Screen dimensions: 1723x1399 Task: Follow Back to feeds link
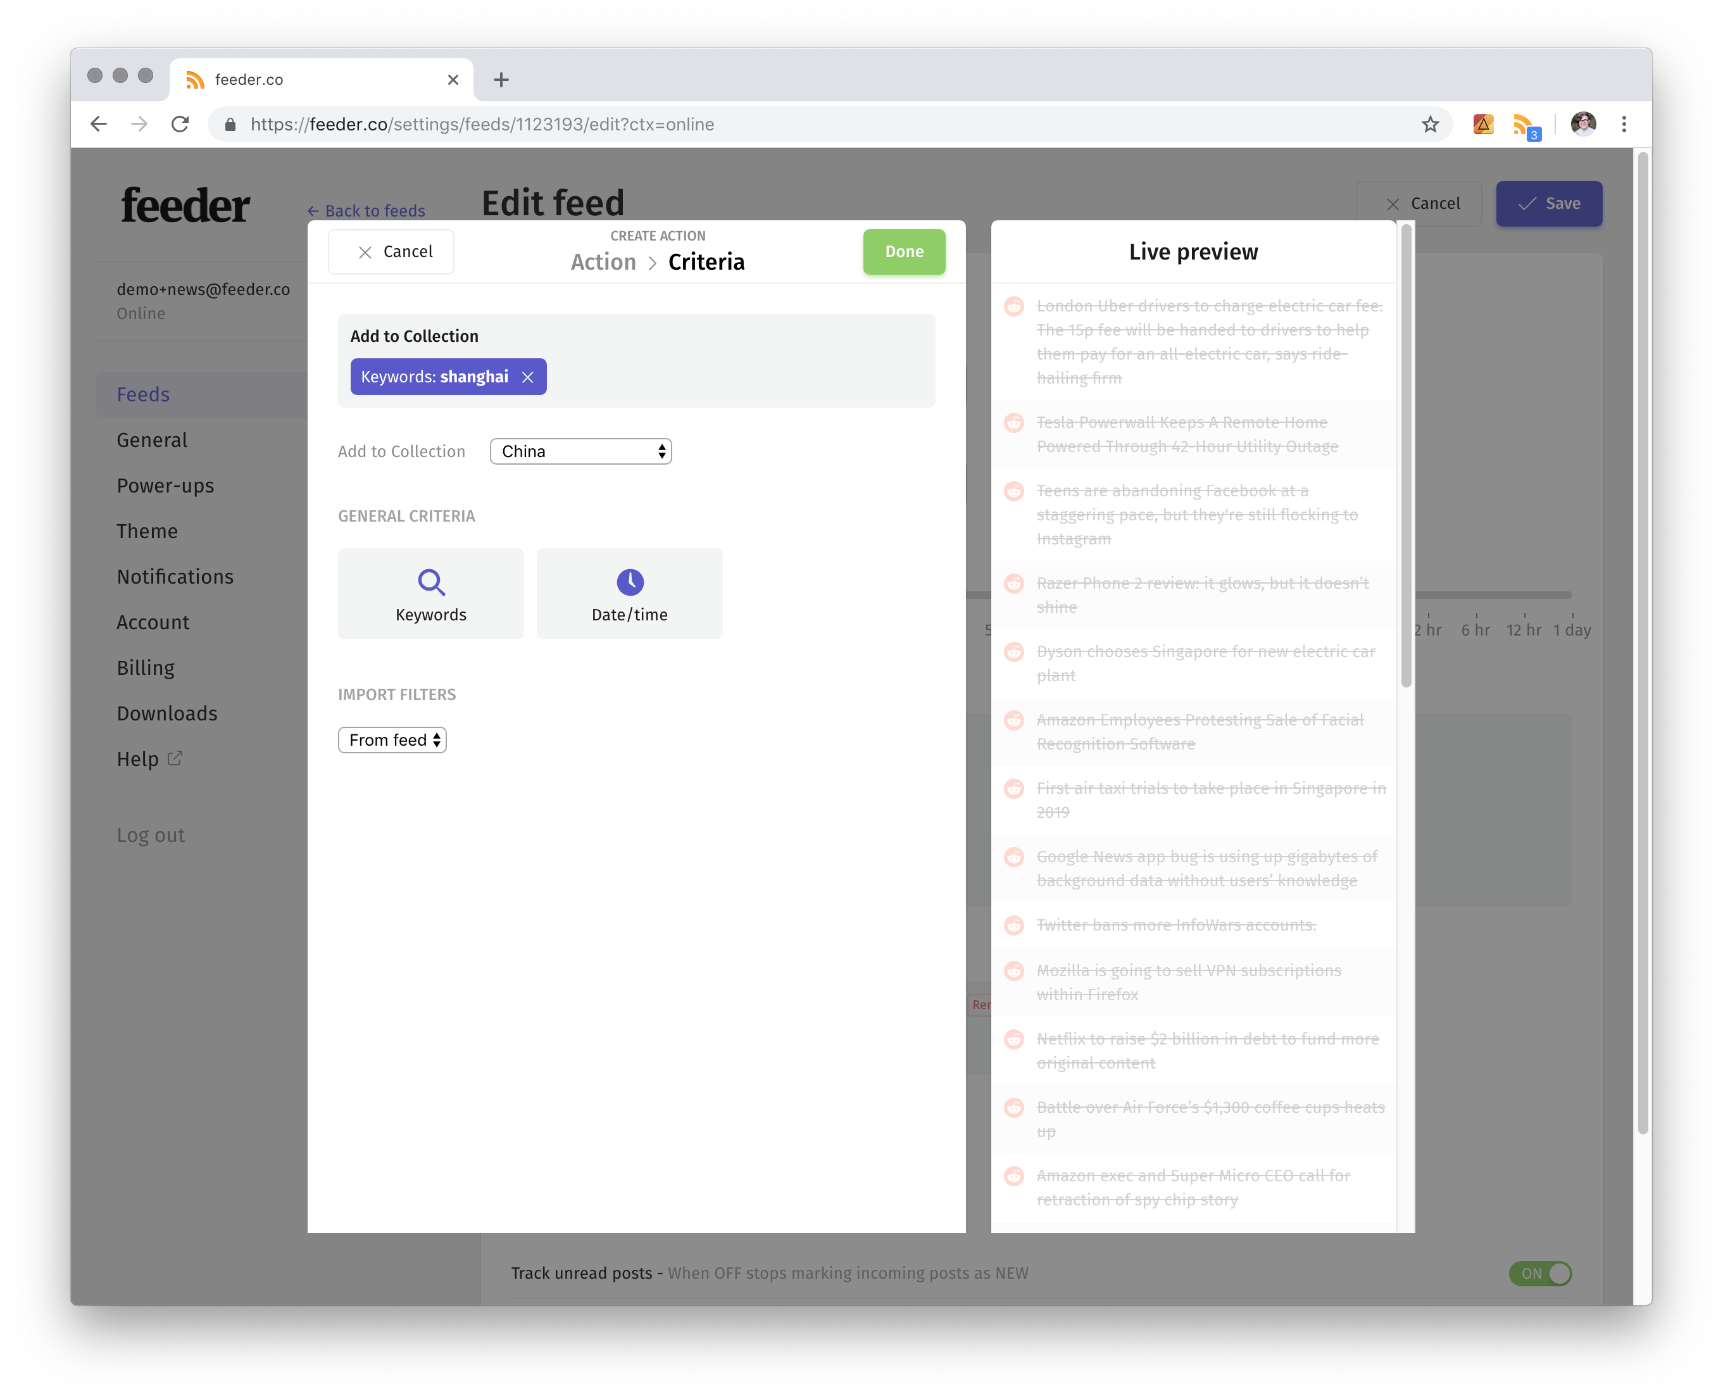click(x=366, y=210)
